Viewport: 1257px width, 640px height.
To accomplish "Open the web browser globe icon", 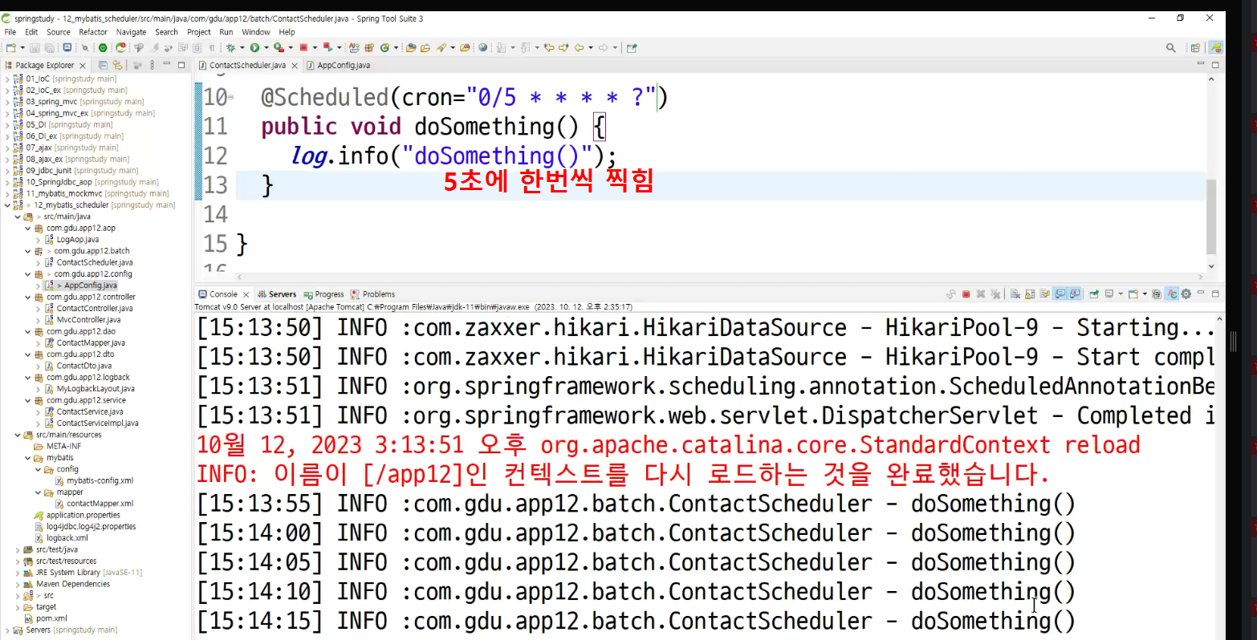I will coord(483,47).
